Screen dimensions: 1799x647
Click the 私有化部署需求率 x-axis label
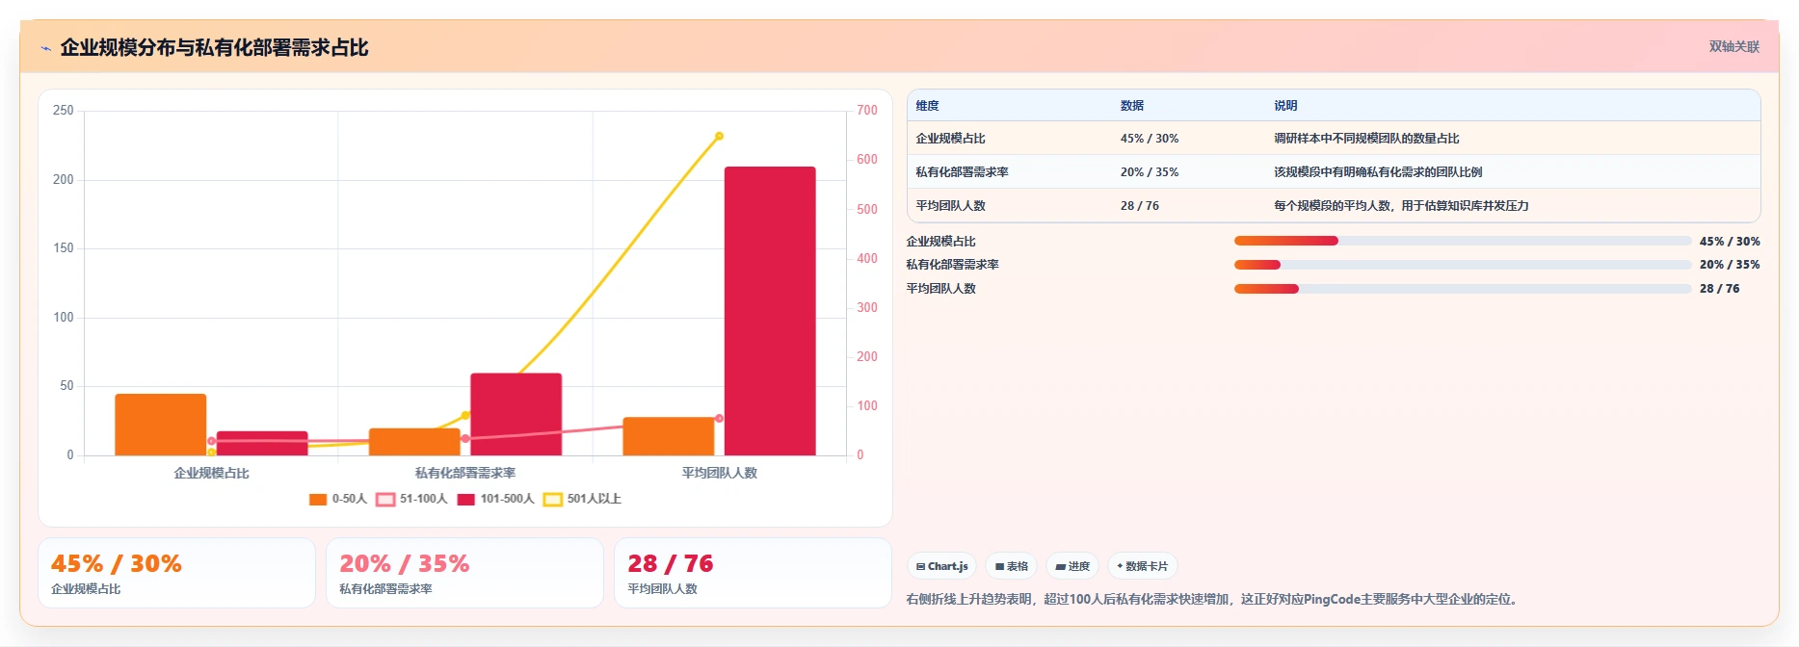pyautogui.click(x=465, y=473)
